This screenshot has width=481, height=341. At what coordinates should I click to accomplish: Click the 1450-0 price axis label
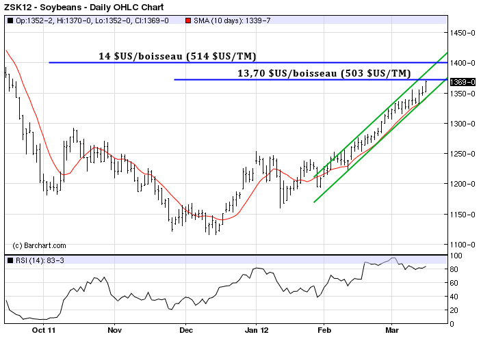click(x=463, y=33)
